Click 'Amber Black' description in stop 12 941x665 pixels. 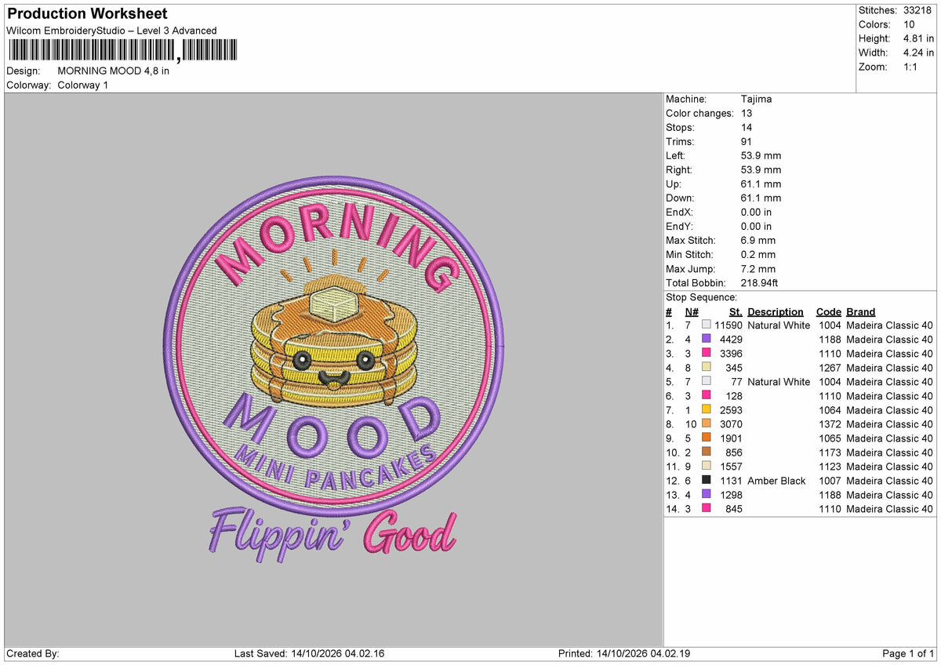pos(778,481)
